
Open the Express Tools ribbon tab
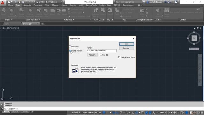[x=91, y=5]
